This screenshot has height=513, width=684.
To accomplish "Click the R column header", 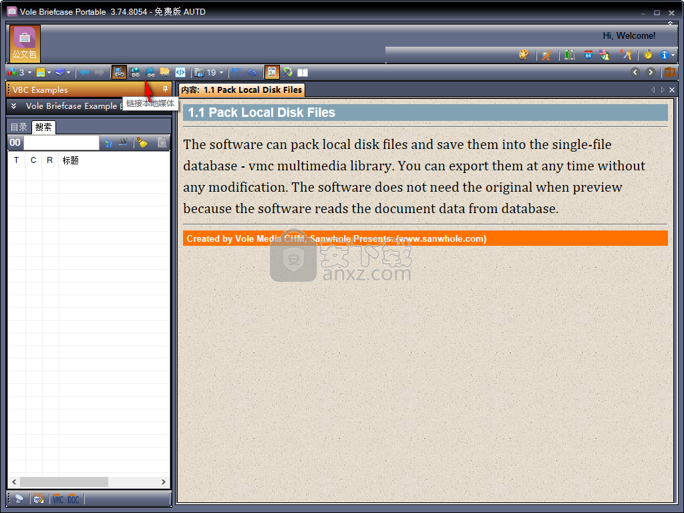I will pos(49,160).
